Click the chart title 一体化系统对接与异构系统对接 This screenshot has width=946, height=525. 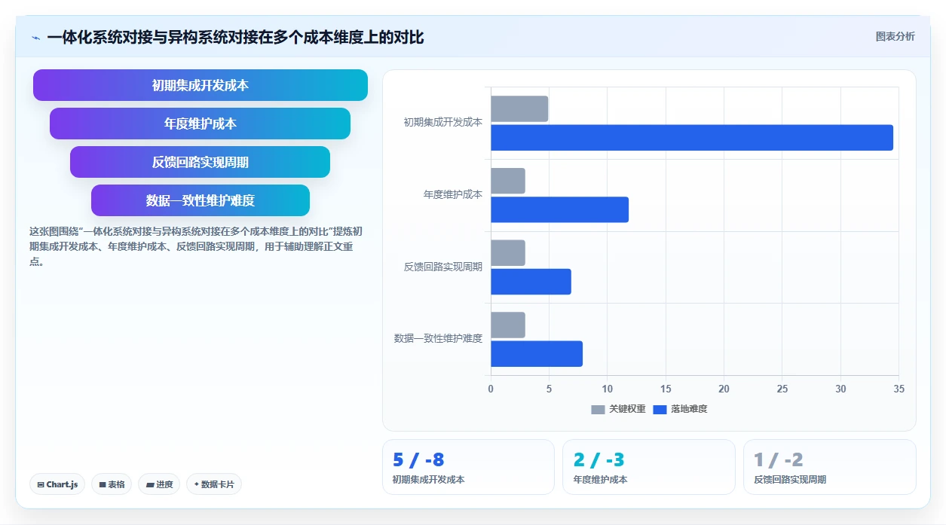(x=235, y=37)
